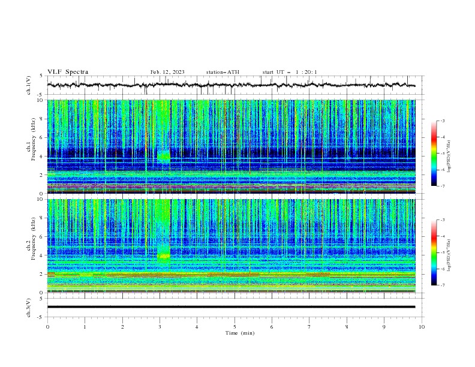This screenshot has height=367, width=475.
Task: Click the "-5" label on ch.2 color bar
Action: [443, 252]
